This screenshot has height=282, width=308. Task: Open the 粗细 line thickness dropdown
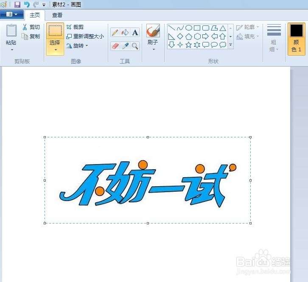pos(274,38)
